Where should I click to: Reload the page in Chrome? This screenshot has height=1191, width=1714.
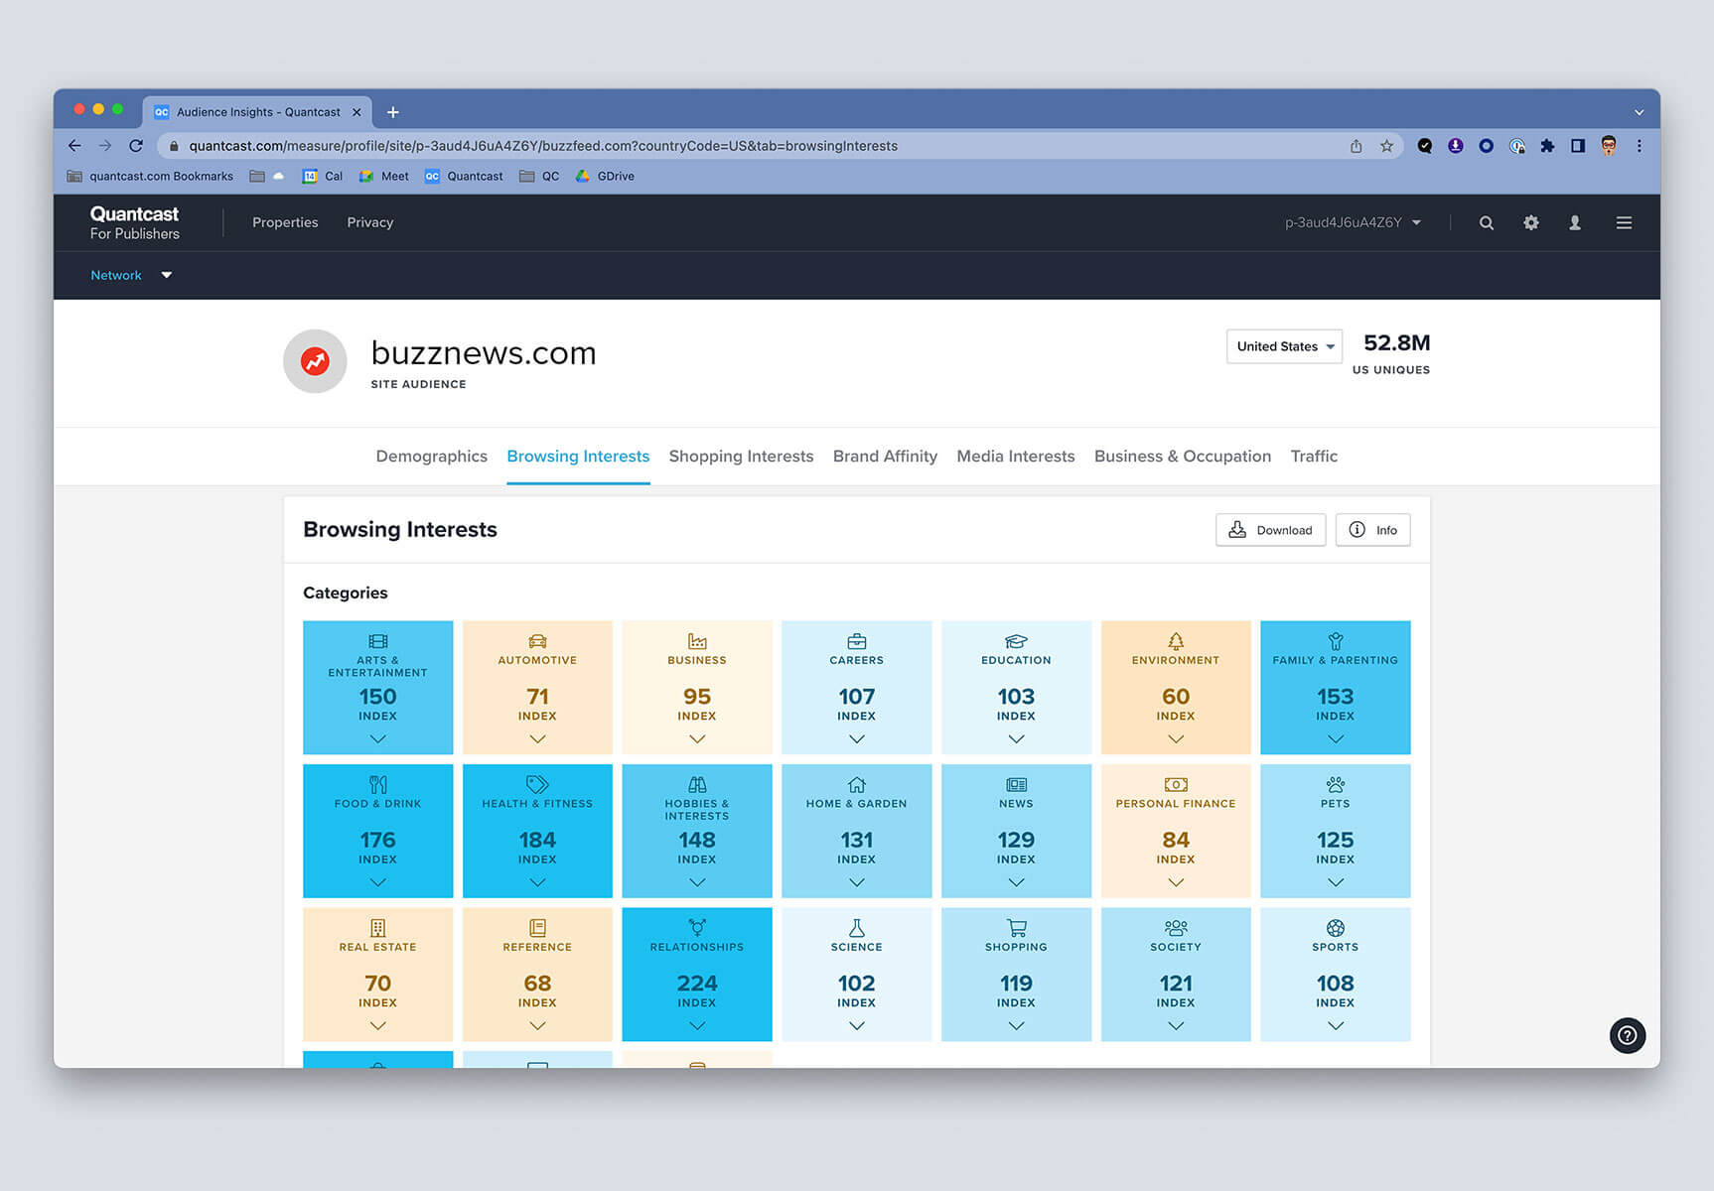click(136, 146)
